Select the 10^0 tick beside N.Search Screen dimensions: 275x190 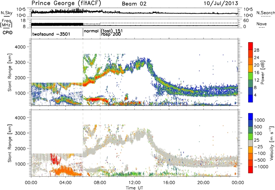tap(248, 15)
